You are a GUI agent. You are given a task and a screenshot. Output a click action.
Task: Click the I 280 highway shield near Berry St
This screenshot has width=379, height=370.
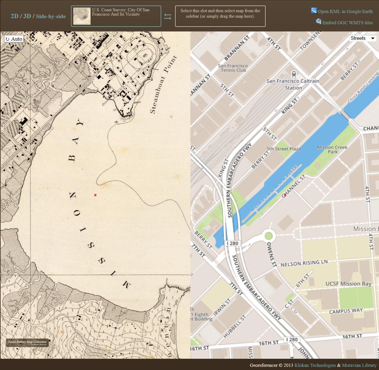point(232,243)
